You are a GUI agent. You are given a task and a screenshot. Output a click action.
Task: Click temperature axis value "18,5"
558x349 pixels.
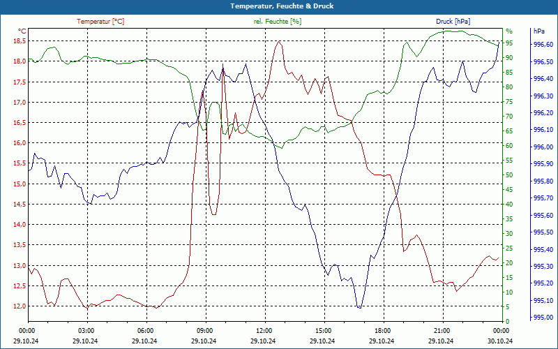(x=20, y=41)
